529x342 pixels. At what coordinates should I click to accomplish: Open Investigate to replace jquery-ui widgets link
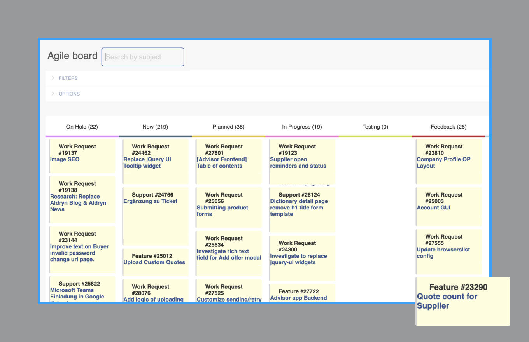[298, 259]
